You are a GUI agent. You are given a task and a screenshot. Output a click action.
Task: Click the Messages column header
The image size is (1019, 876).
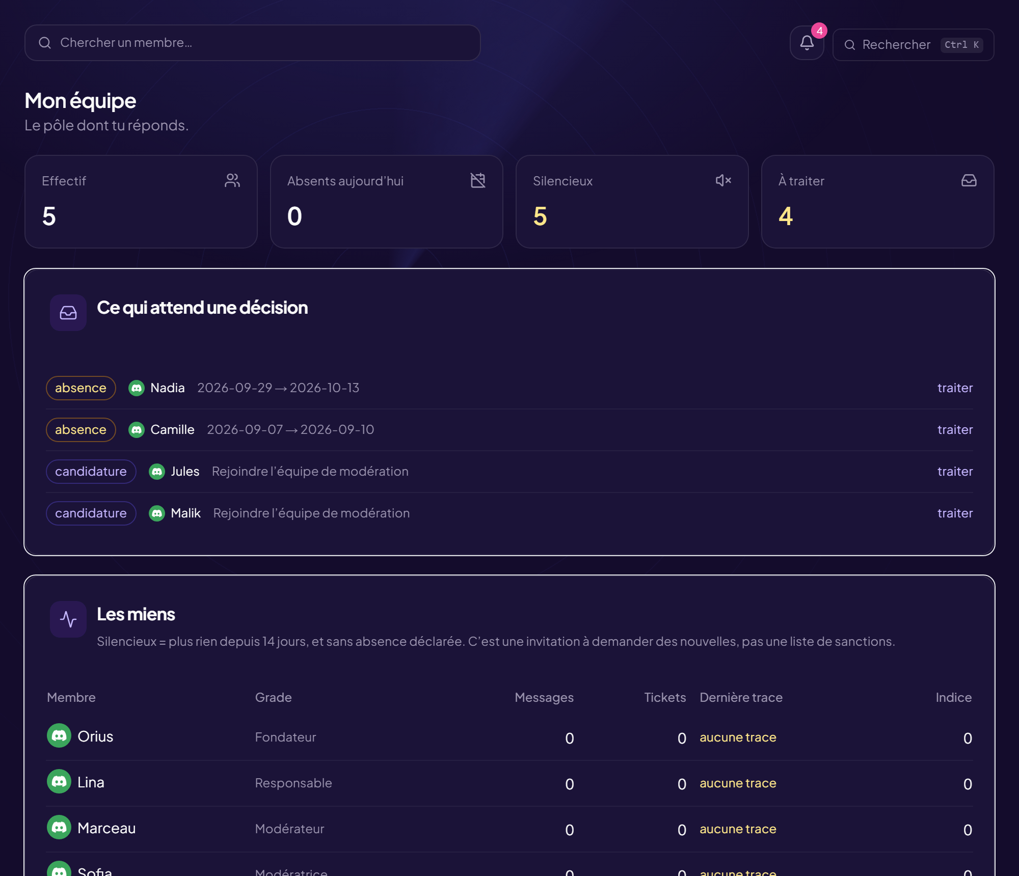[544, 698]
